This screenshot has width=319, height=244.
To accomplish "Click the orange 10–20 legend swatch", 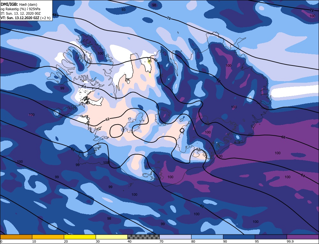I will [48, 237].
